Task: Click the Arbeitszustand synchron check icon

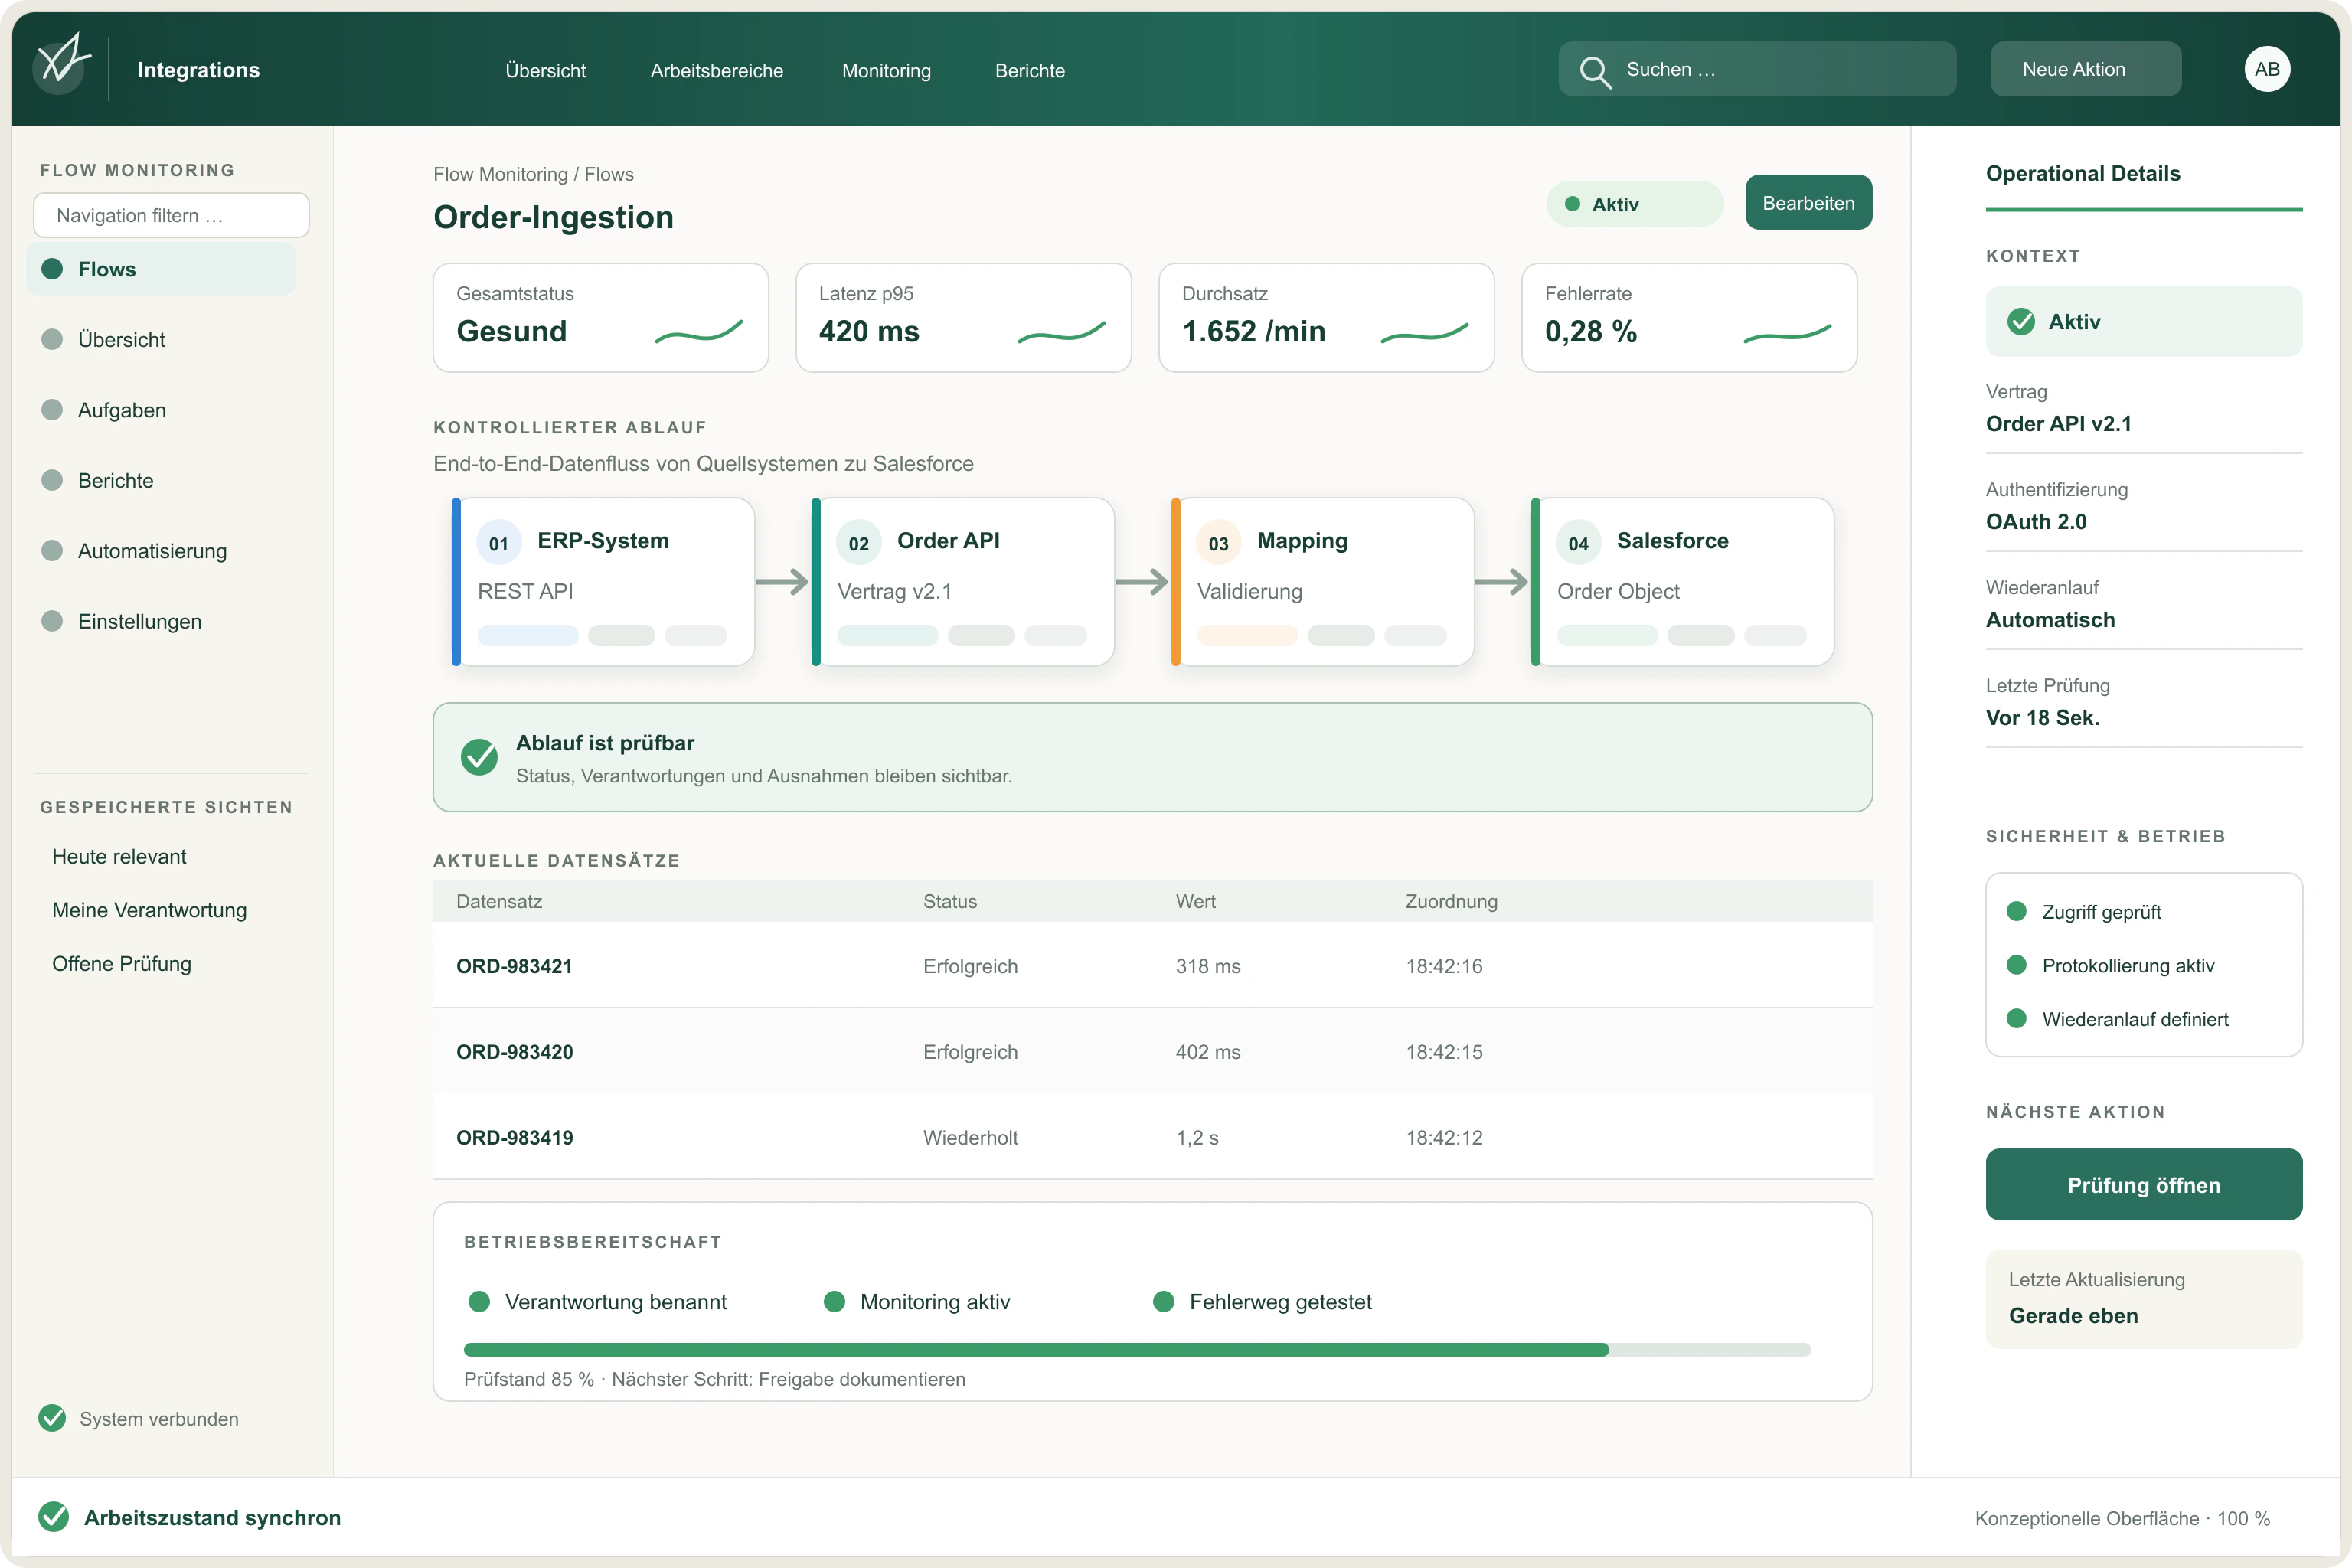Action: click(x=53, y=1517)
